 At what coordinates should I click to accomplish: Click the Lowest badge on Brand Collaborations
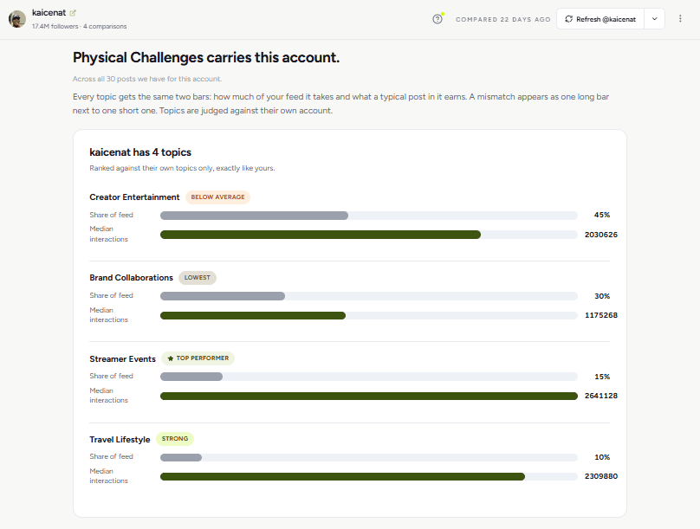point(198,277)
